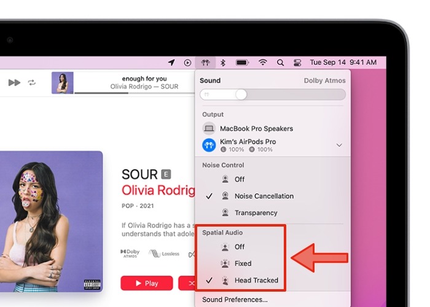
Task: Click the Head Tracked head icon
Action: point(225,281)
